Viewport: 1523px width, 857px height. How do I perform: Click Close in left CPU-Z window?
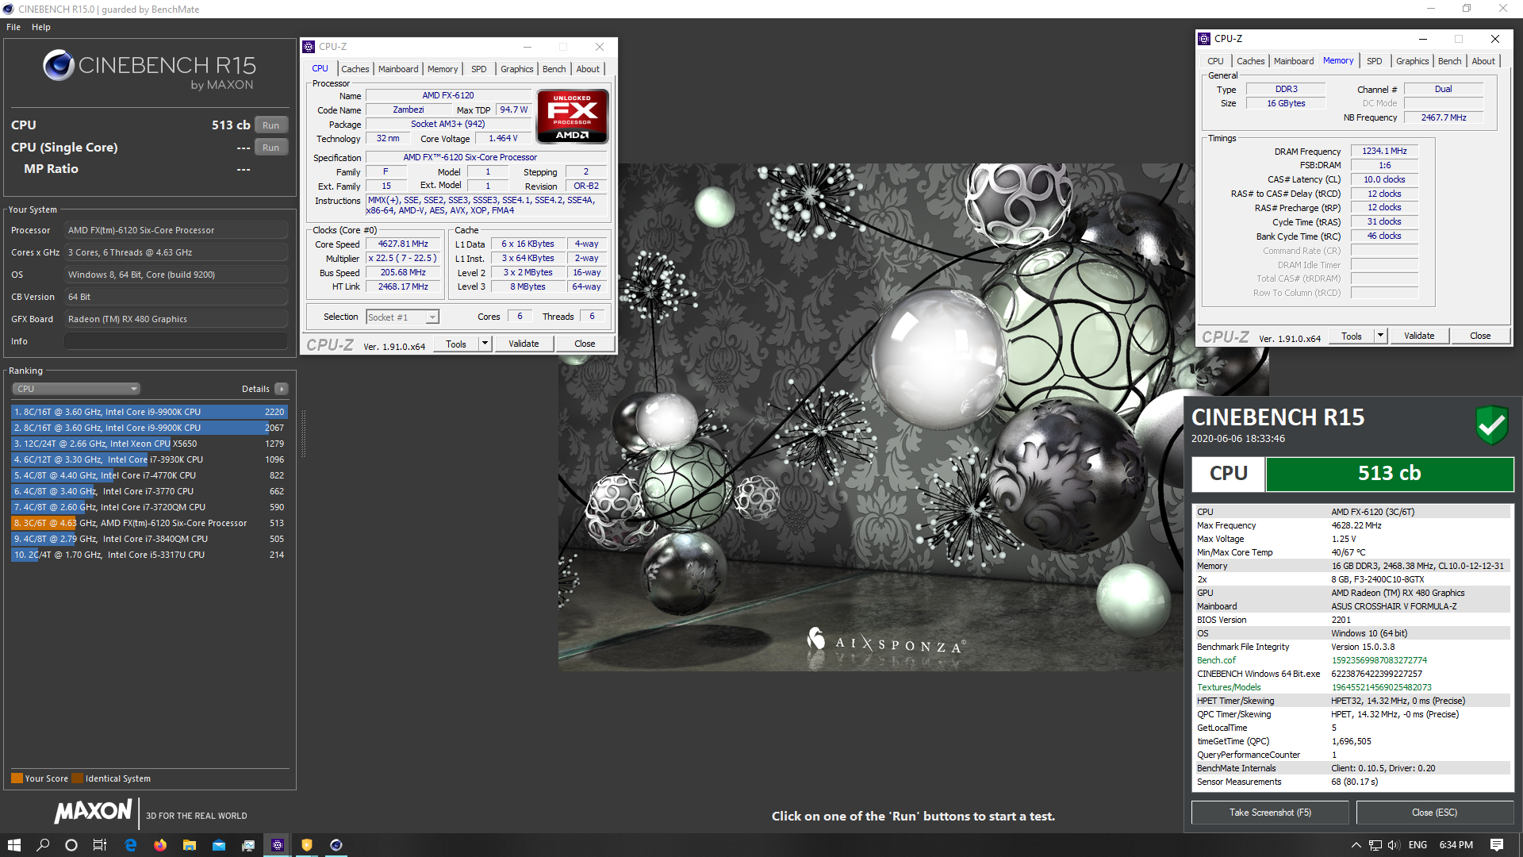pyautogui.click(x=585, y=344)
